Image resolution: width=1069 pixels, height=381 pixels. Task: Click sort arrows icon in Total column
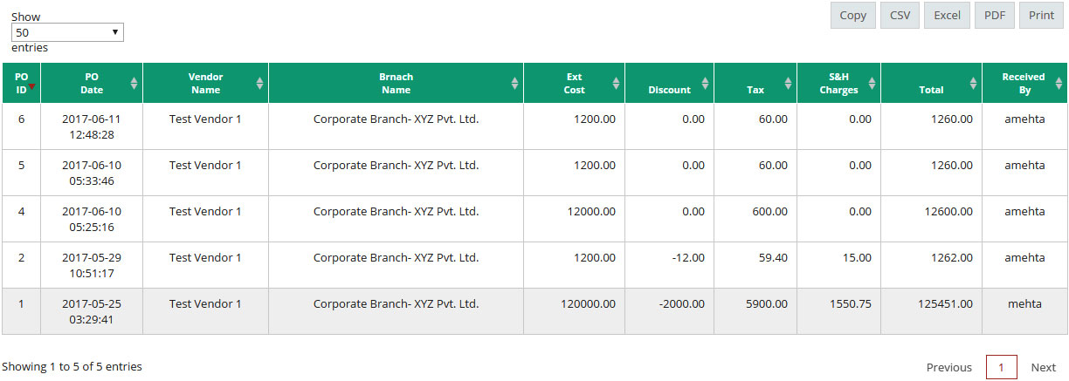[x=973, y=83]
